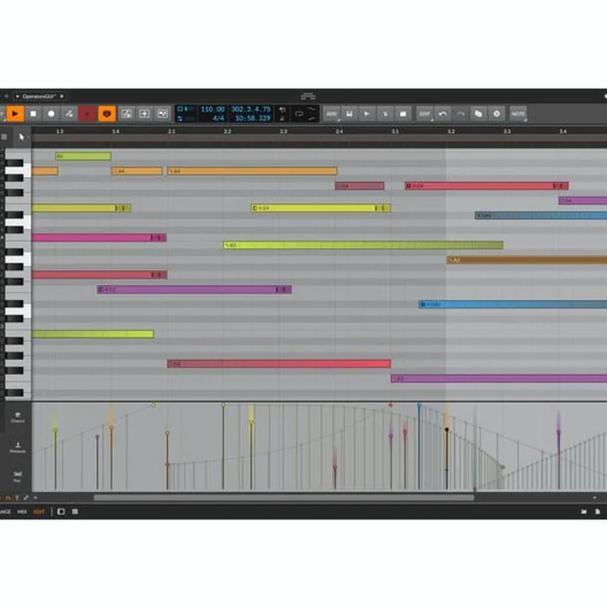The height and width of the screenshot is (607, 607).
Task: Click the punch-in icon above the punch-out icon
Action: tap(312, 110)
